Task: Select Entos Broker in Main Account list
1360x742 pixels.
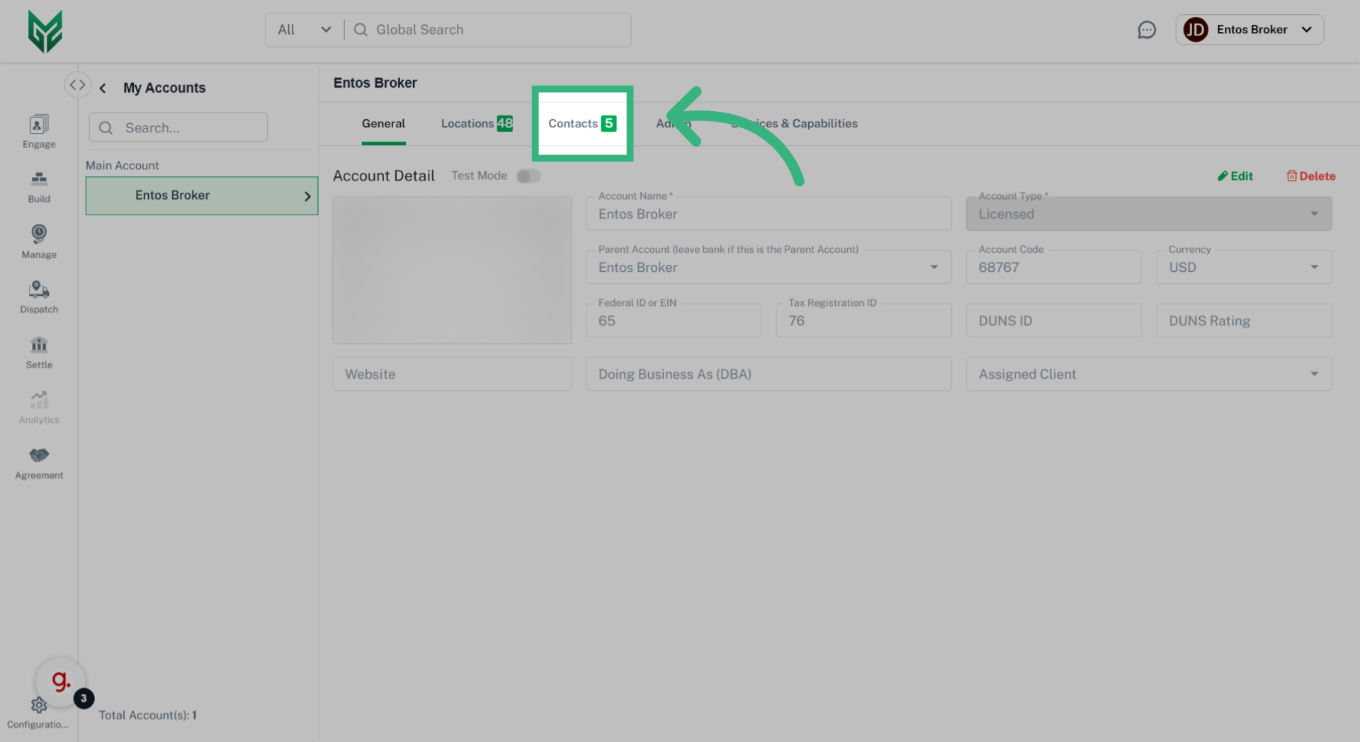Action: point(201,195)
